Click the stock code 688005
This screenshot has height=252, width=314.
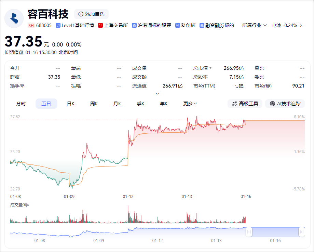click(44, 25)
